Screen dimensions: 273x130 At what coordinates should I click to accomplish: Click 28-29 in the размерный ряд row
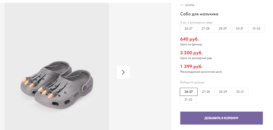(222, 29)
